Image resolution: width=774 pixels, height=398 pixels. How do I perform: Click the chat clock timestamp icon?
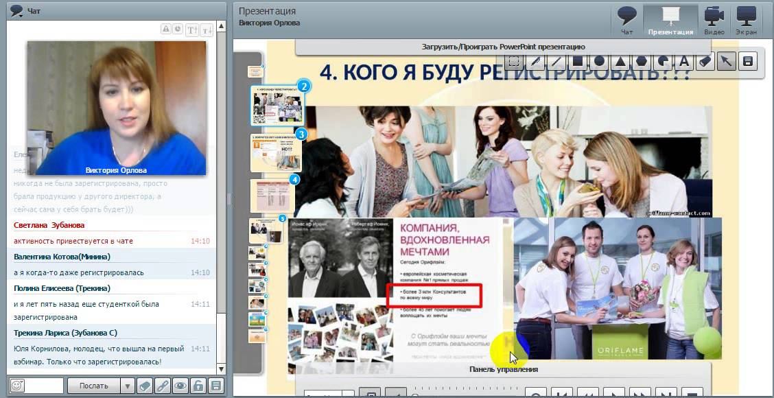[178, 29]
